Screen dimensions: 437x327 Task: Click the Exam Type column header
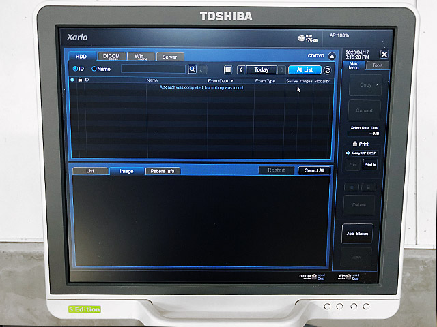click(265, 81)
